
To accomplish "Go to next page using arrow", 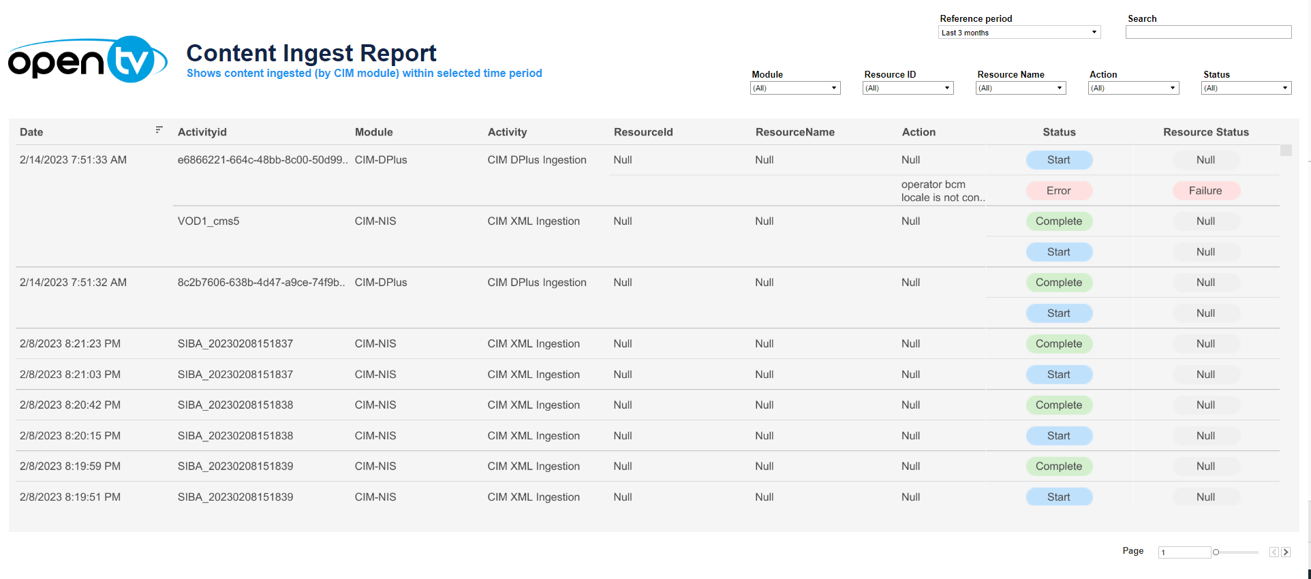I will [x=1286, y=552].
